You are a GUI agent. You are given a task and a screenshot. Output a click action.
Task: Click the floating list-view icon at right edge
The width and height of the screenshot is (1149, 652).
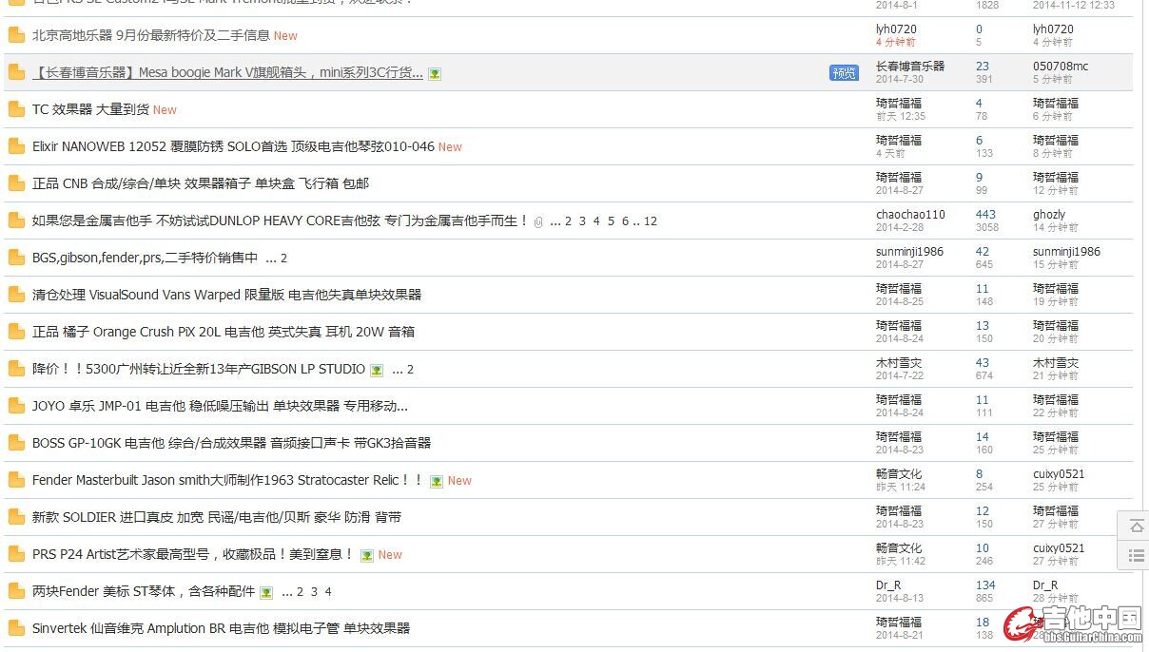pyautogui.click(x=1136, y=556)
